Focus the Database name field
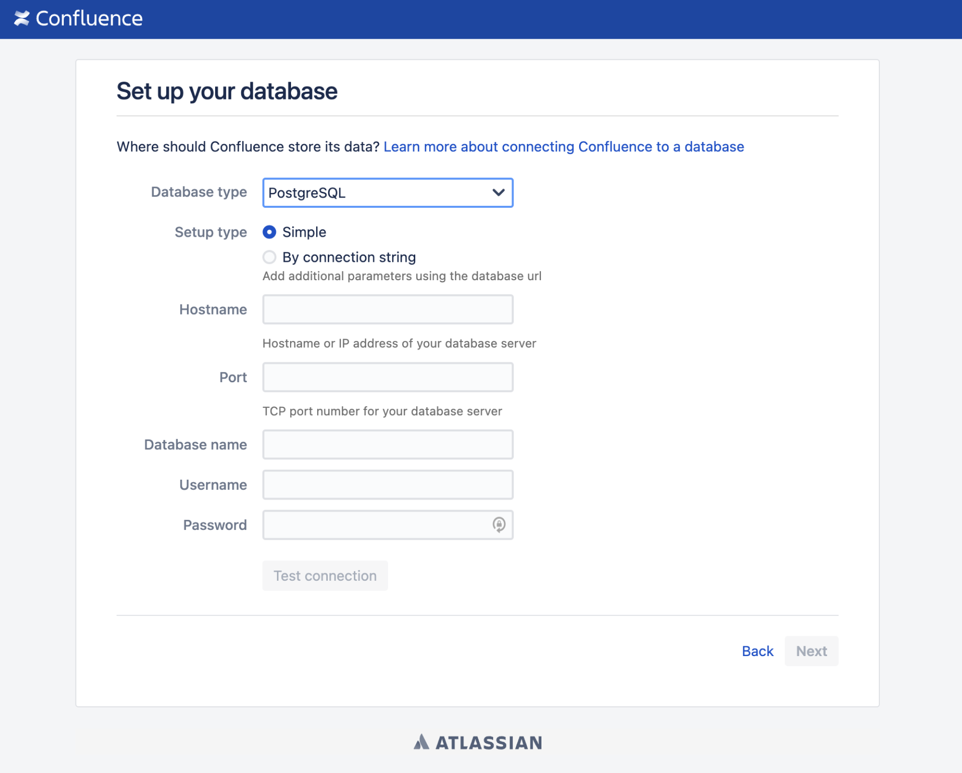 click(387, 444)
